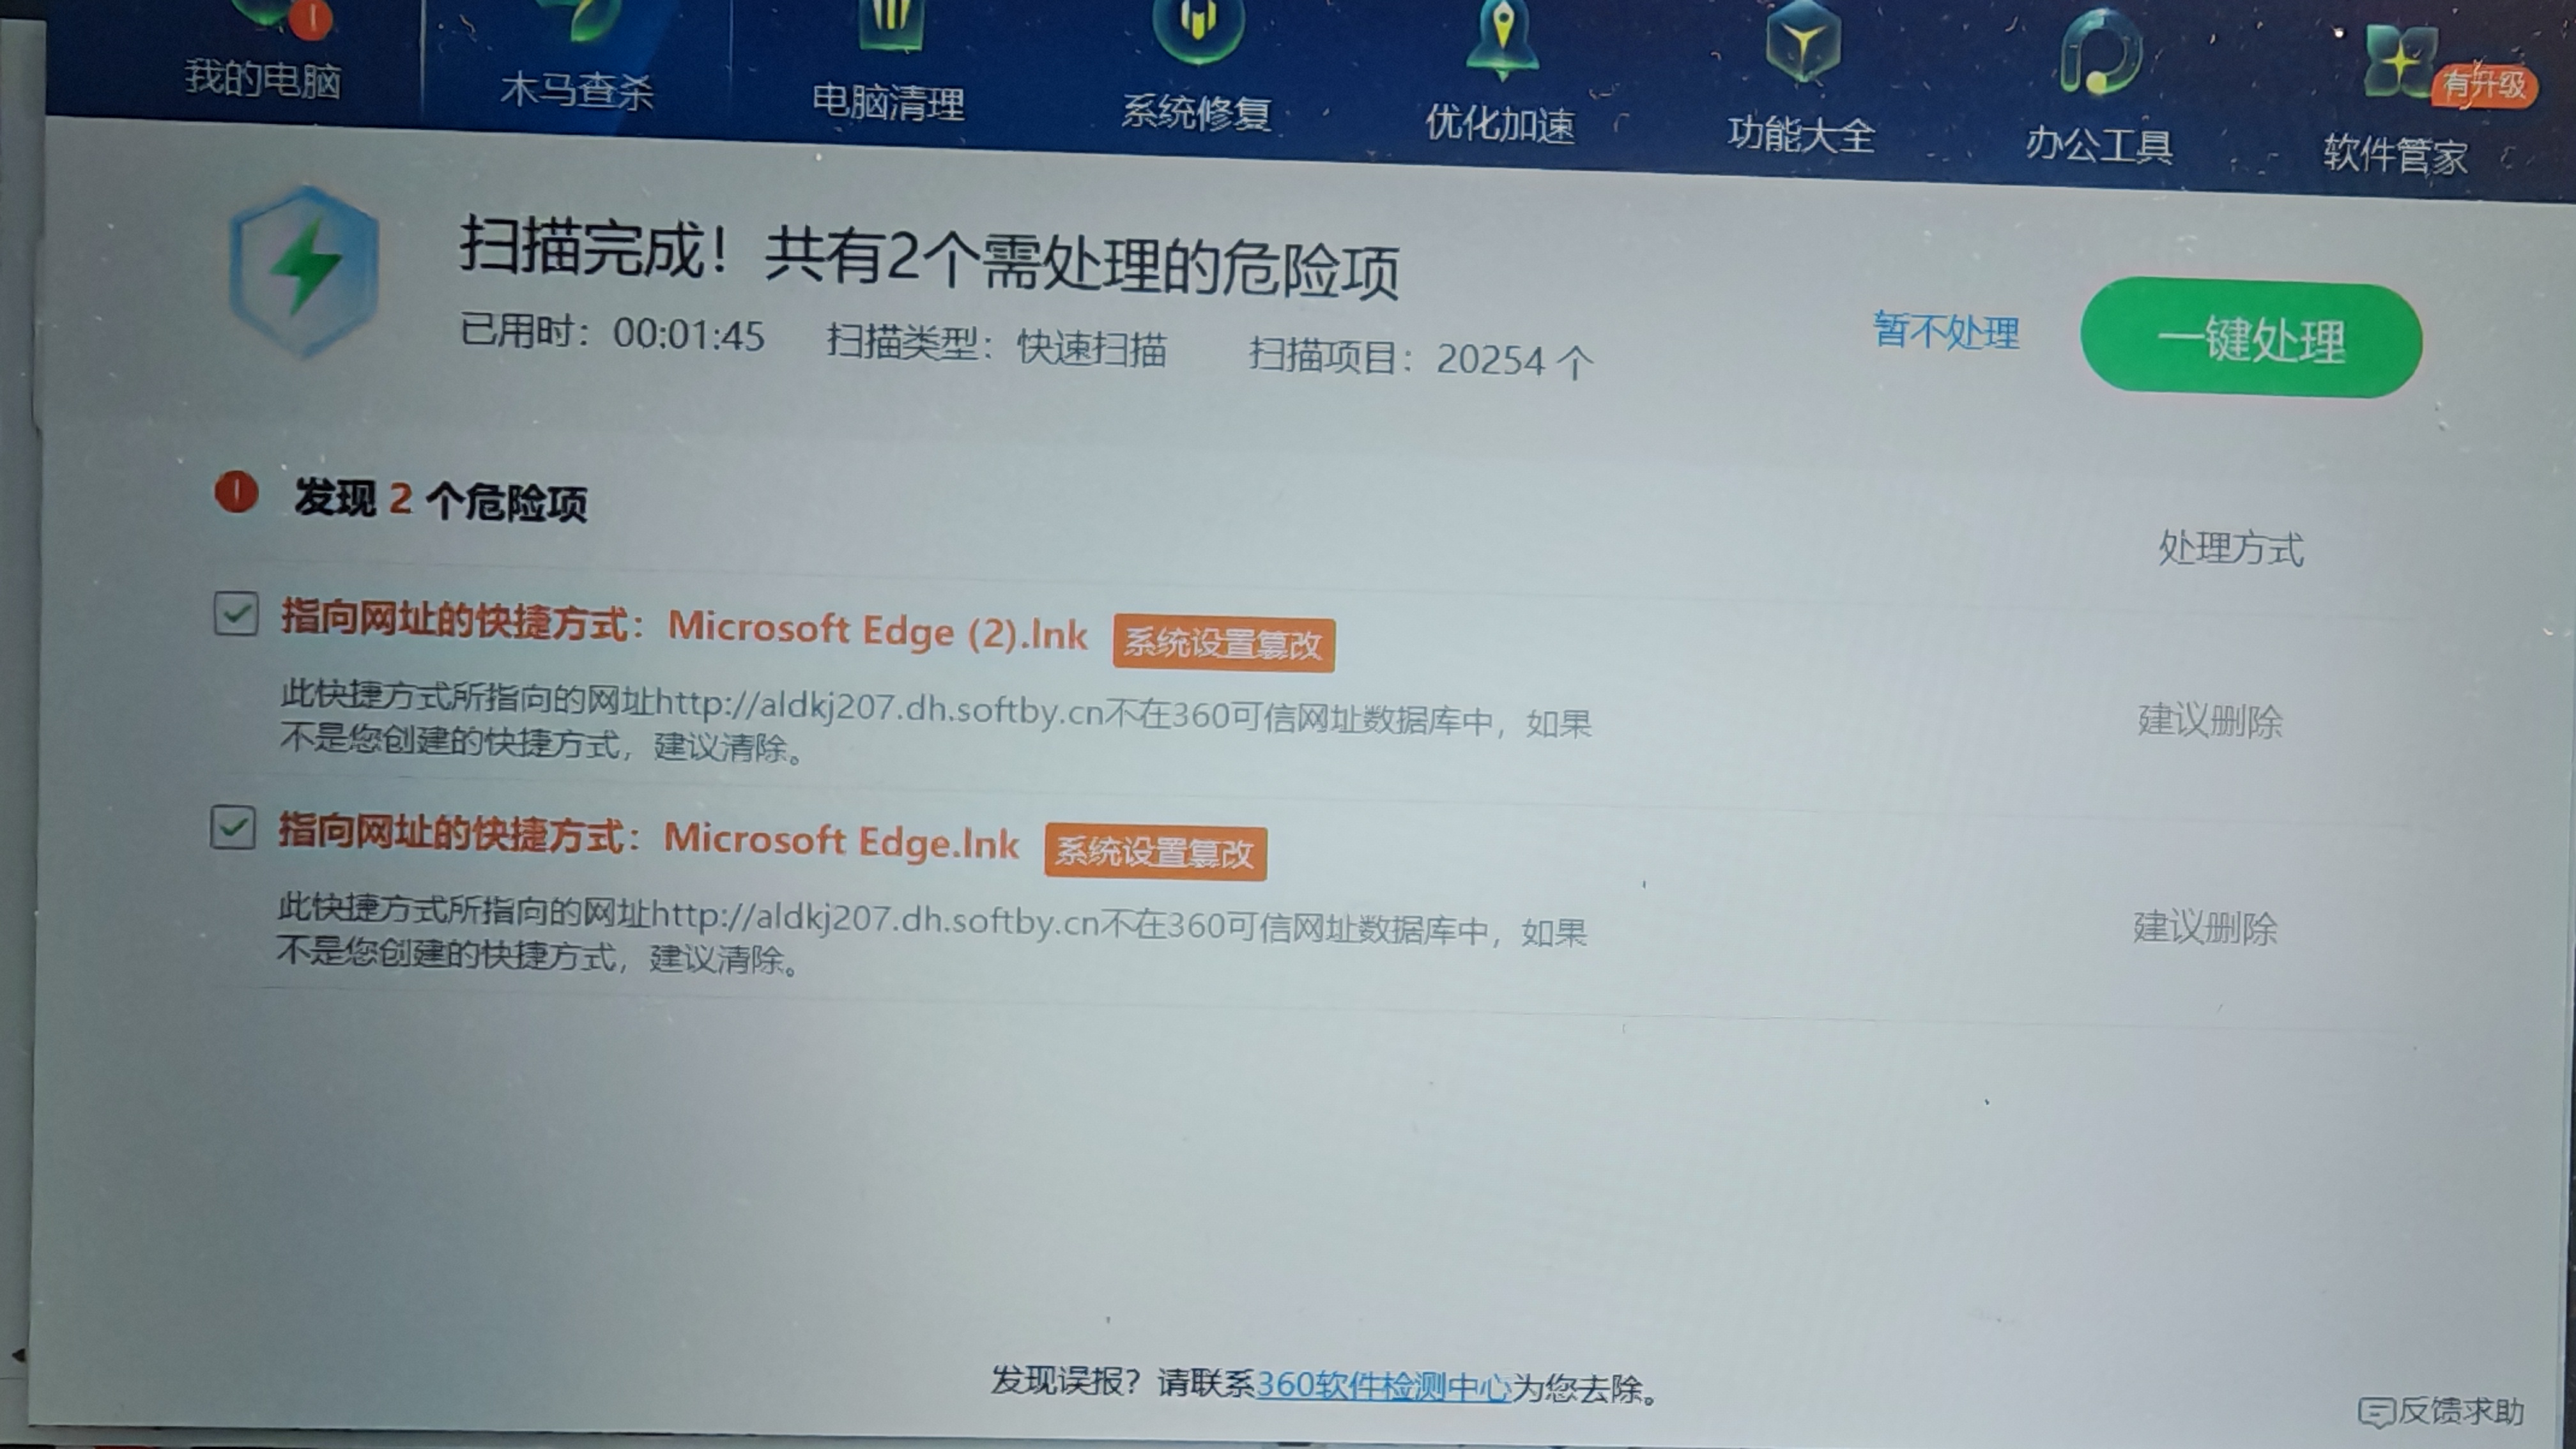
Task: Uncheck the Microsoft Edge (2).lnk item
Action: tap(236, 613)
